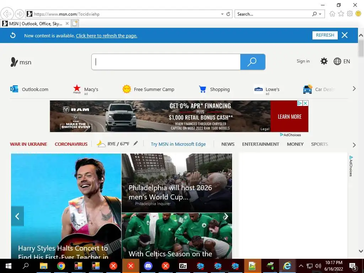Click the REFRESH button in banner

325,35
